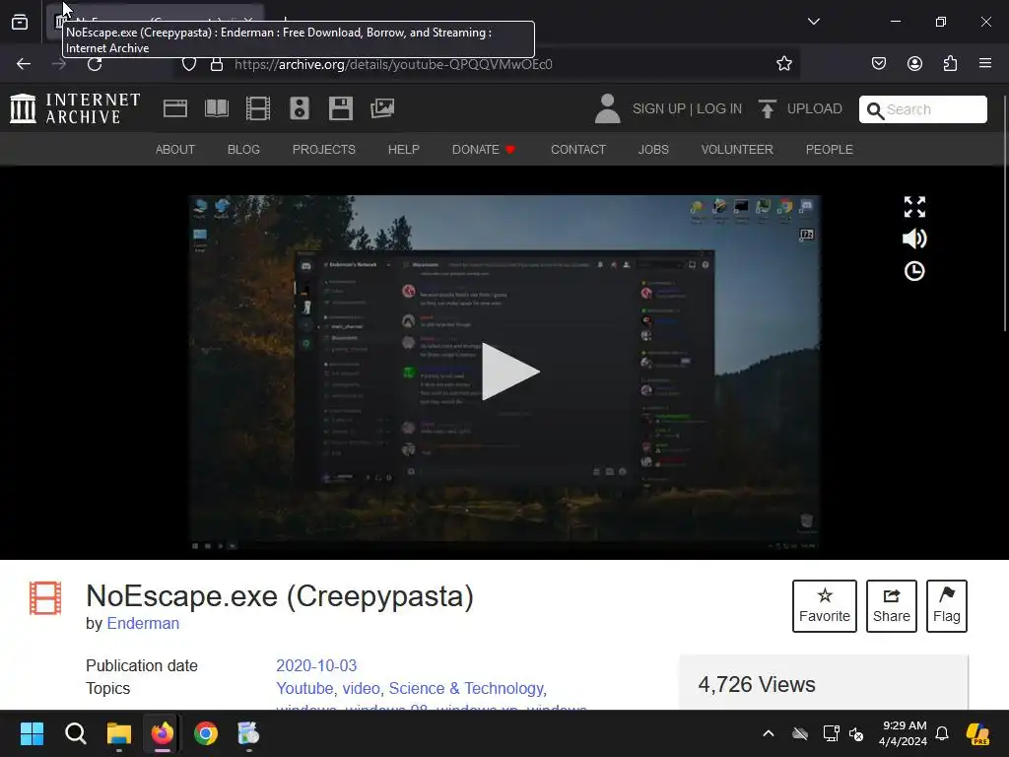Toggle the video volume speaker icon

pyautogui.click(x=914, y=239)
